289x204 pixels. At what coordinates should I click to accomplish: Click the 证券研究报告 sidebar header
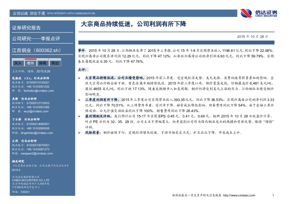click(26, 28)
